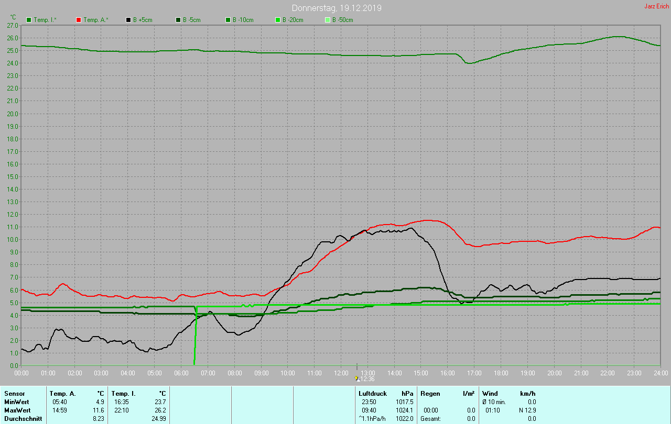Select the "Ø 10 min." wind label

click(x=494, y=402)
